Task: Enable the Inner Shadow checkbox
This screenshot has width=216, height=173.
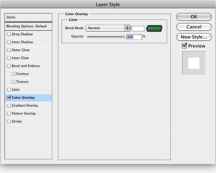Action: (x=9, y=42)
